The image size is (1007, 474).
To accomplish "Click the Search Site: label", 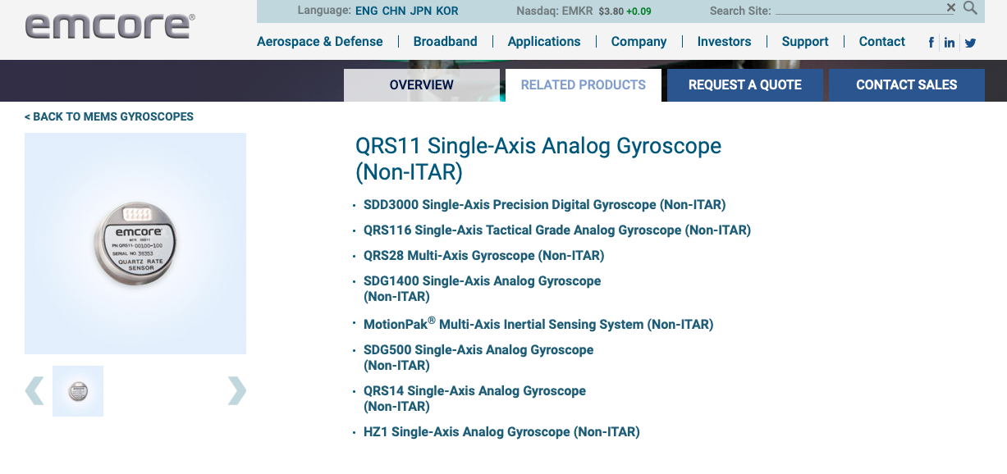I will point(740,11).
